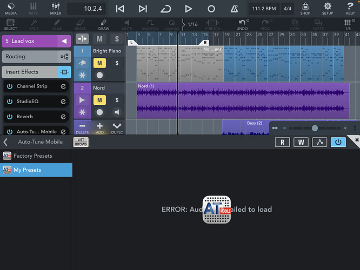Click the 10.2.4 position display
Image resolution: width=360 pixels, height=270 pixels.
pyautogui.click(x=86, y=9)
